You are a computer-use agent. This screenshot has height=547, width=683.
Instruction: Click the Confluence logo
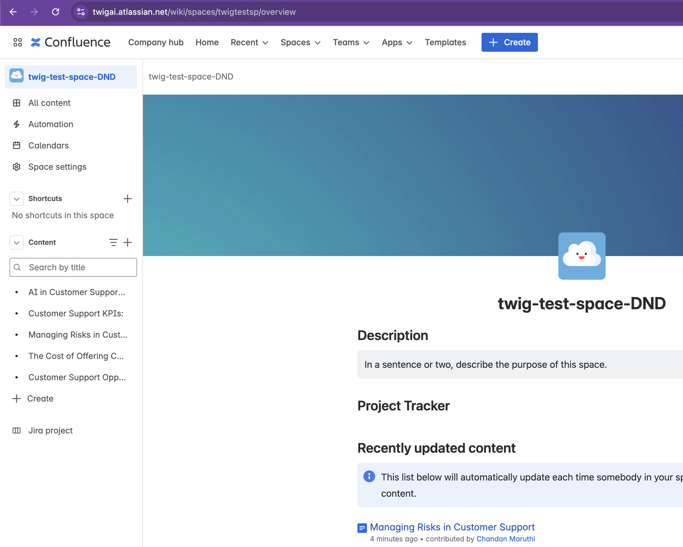(70, 42)
